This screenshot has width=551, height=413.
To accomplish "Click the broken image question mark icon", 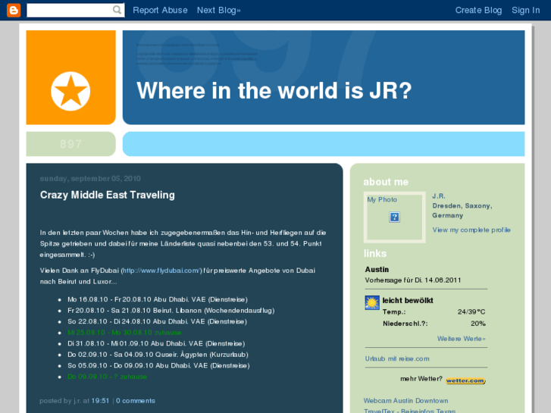I will point(394,217).
